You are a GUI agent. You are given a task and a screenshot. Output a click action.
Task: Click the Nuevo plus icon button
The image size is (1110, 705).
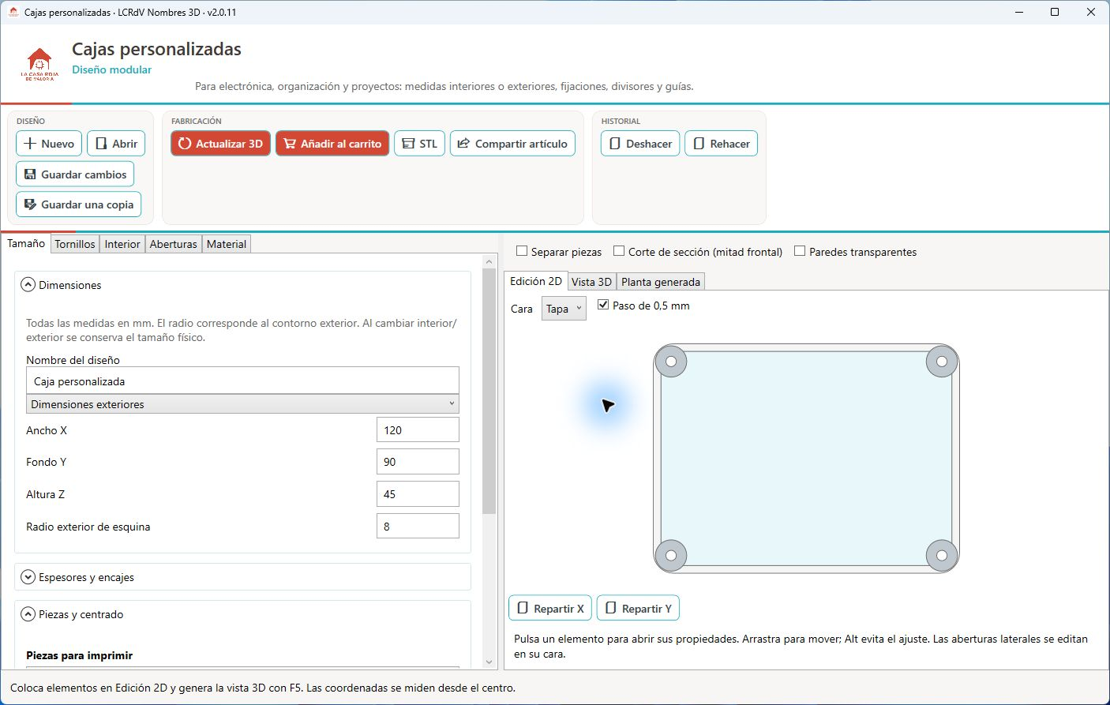[49, 144]
